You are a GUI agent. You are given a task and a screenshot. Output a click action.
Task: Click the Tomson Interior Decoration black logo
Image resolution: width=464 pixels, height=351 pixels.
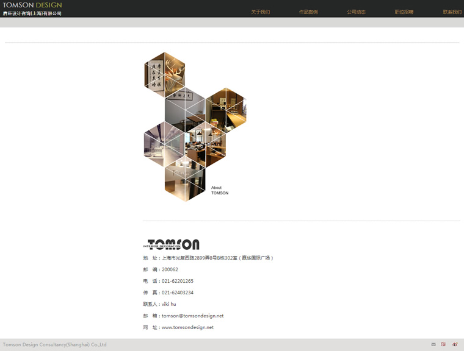[171, 244]
